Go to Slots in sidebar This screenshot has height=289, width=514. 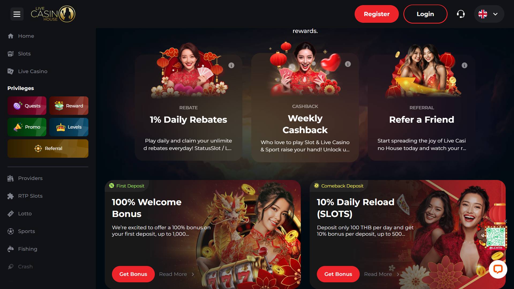click(24, 54)
